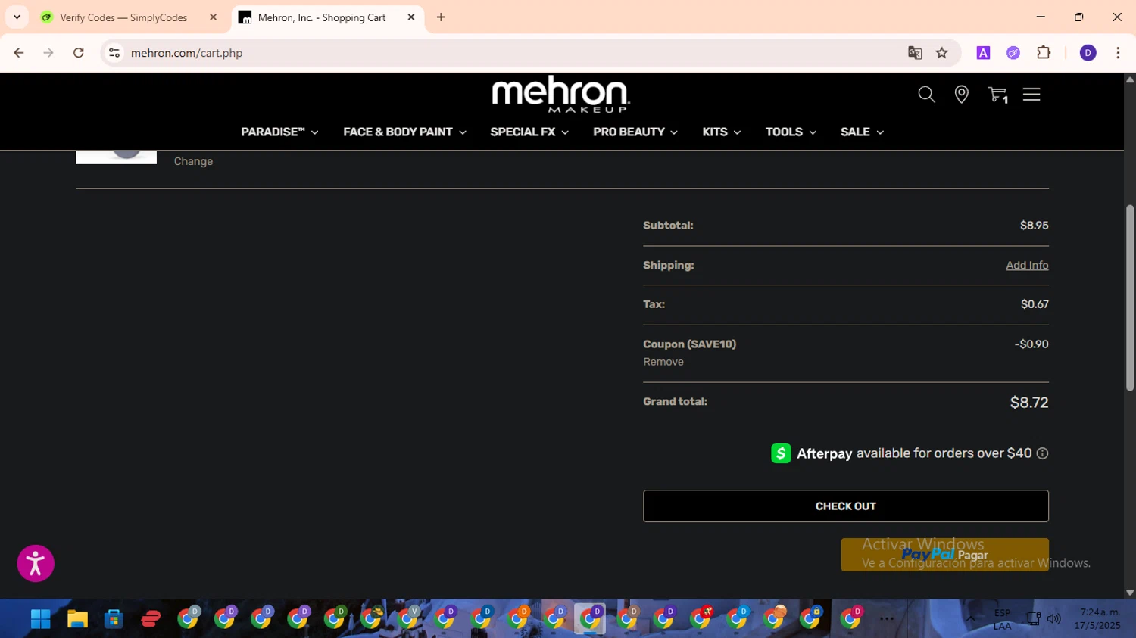Click the CHECK OUT button
1136x638 pixels.
(846, 506)
